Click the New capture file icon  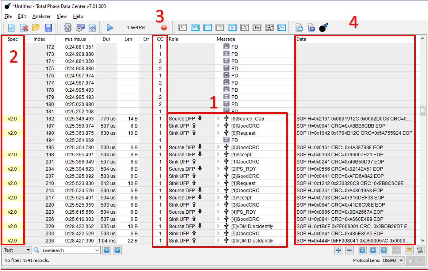pyautogui.click(x=11, y=28)
